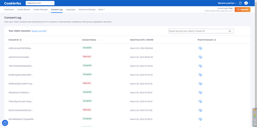Viewport: 257px width, 127px height.
Task: Download proof of consent for b3R5cHlJenE3S0FDM3p entry
Action: [x=200, y=48]
